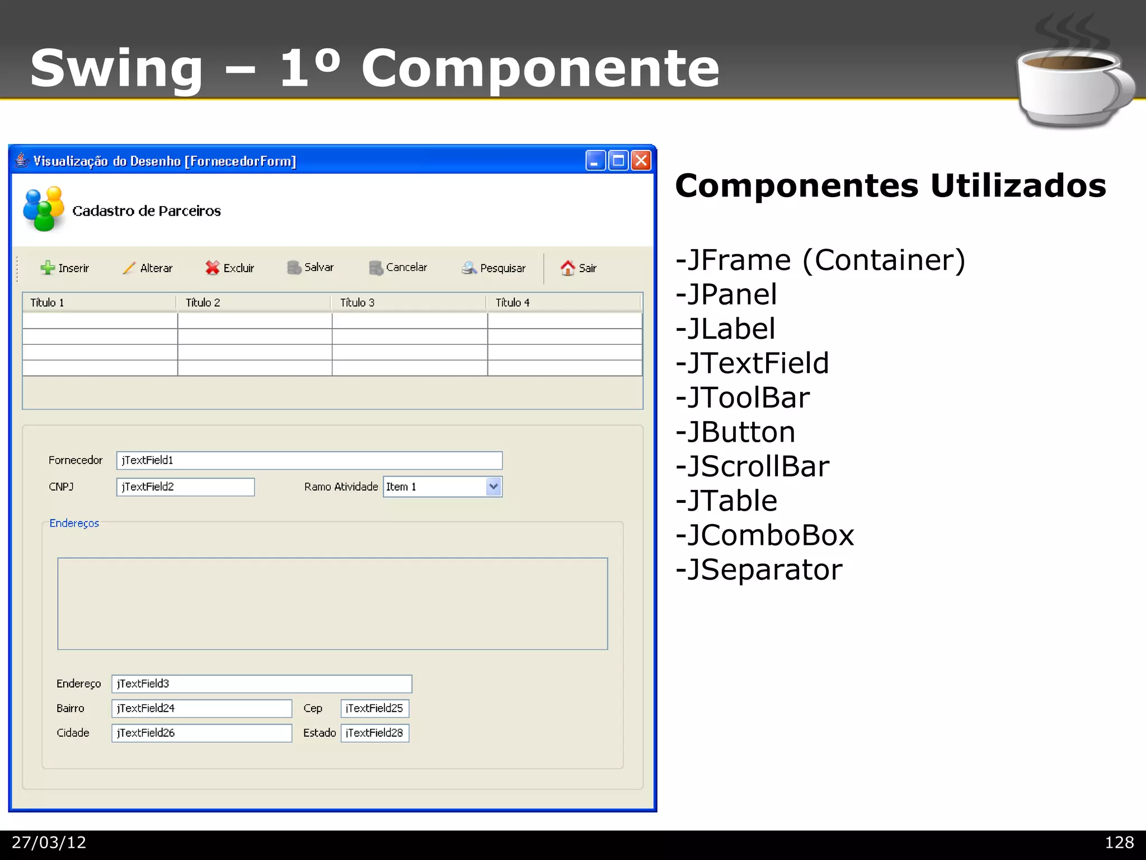Click the Inserir button label
This screenshot has width=1146, height=860.
(74, 268)
